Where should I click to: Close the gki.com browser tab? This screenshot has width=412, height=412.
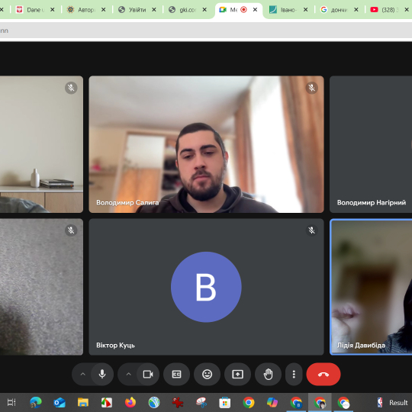204,10
